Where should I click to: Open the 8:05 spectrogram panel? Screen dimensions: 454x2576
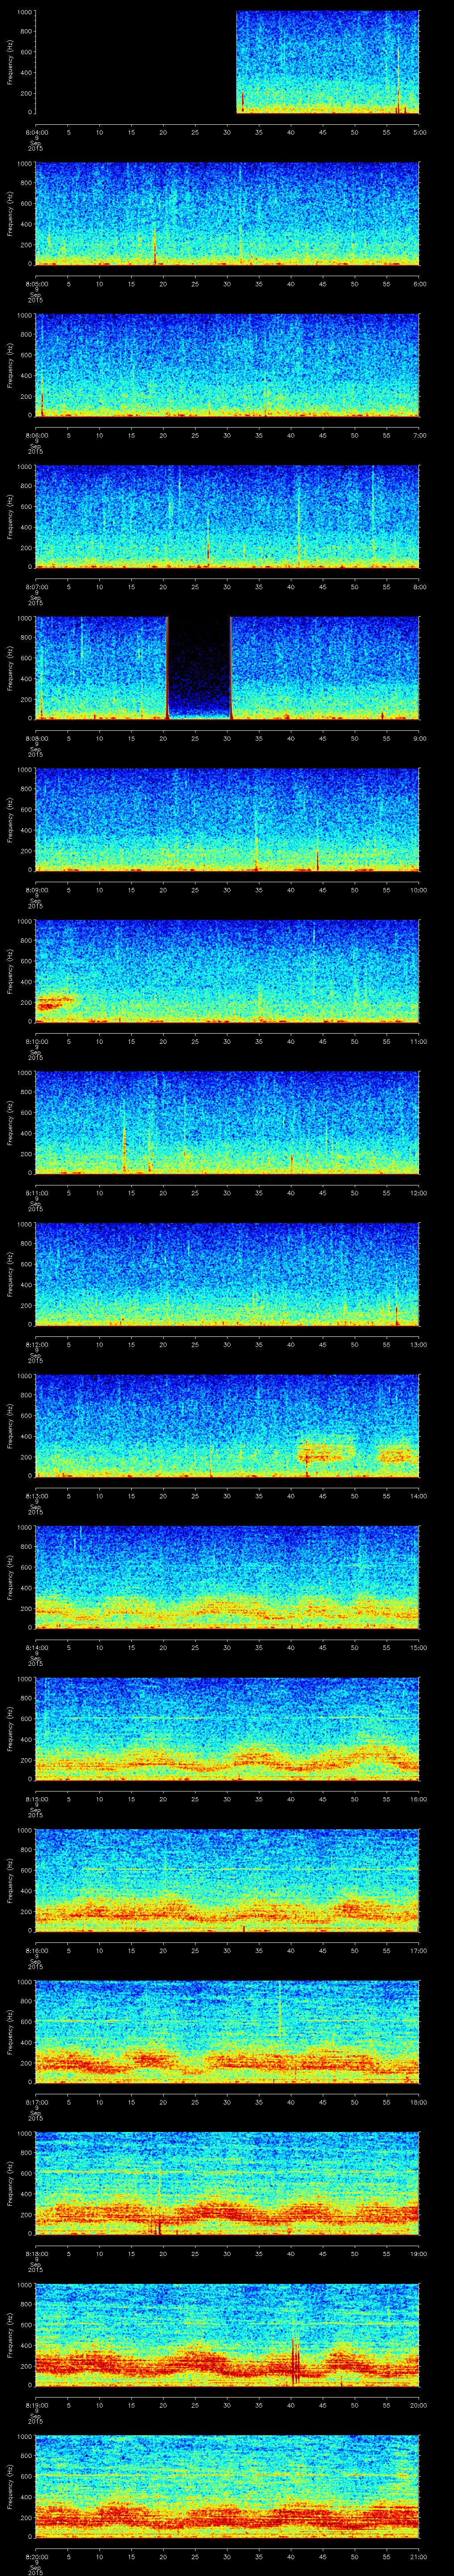(x=227, y=214)
